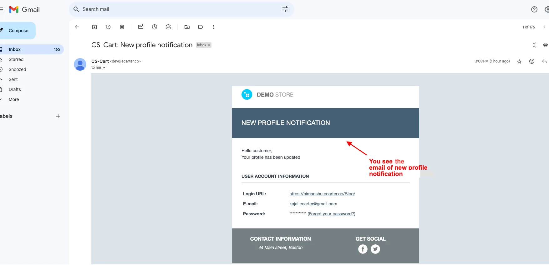Delete the email with trash icon
The height and width of the screenshot is (265, 549).
(122, 27)
